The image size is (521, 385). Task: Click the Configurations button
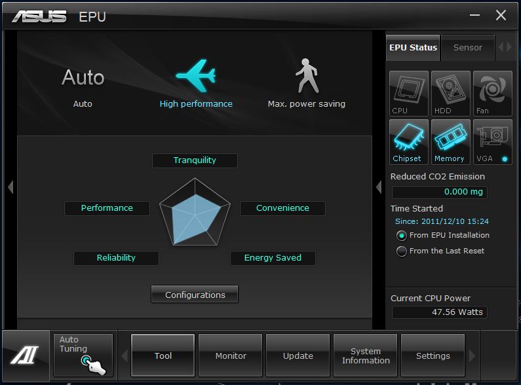(x=195, y=295)
